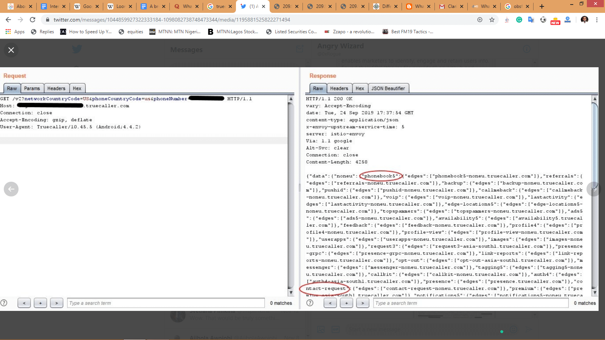Click the browser Back arrow
This screenshot has width=605, height=340.
click(8, 20)
